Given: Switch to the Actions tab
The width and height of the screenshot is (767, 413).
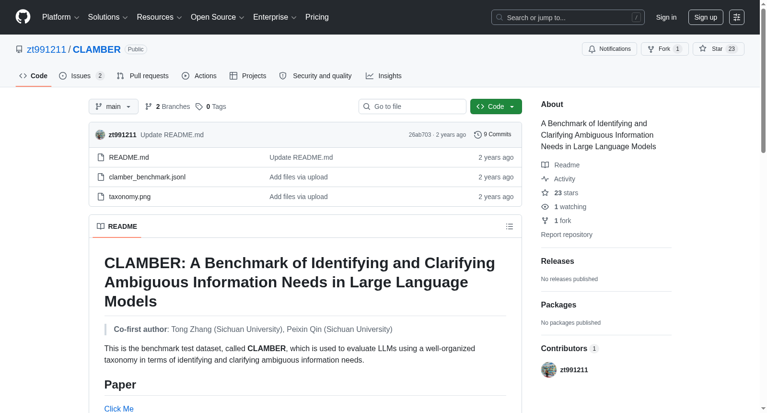Looking at the screenshot, I should pos(199,76).
